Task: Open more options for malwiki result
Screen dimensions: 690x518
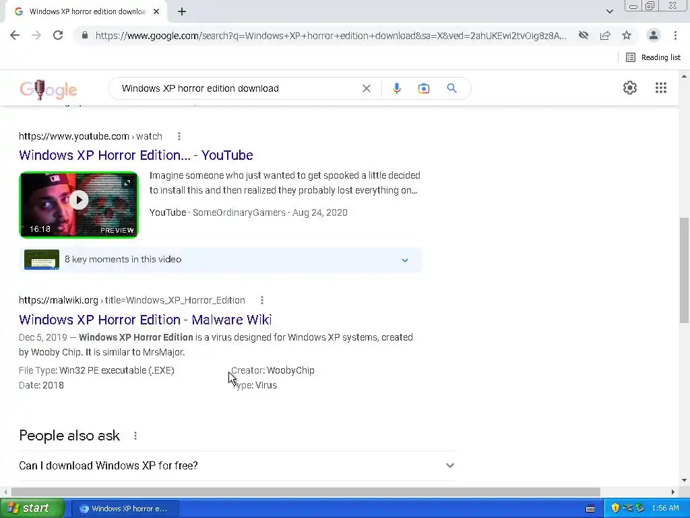Action: [x=262, y=300]
